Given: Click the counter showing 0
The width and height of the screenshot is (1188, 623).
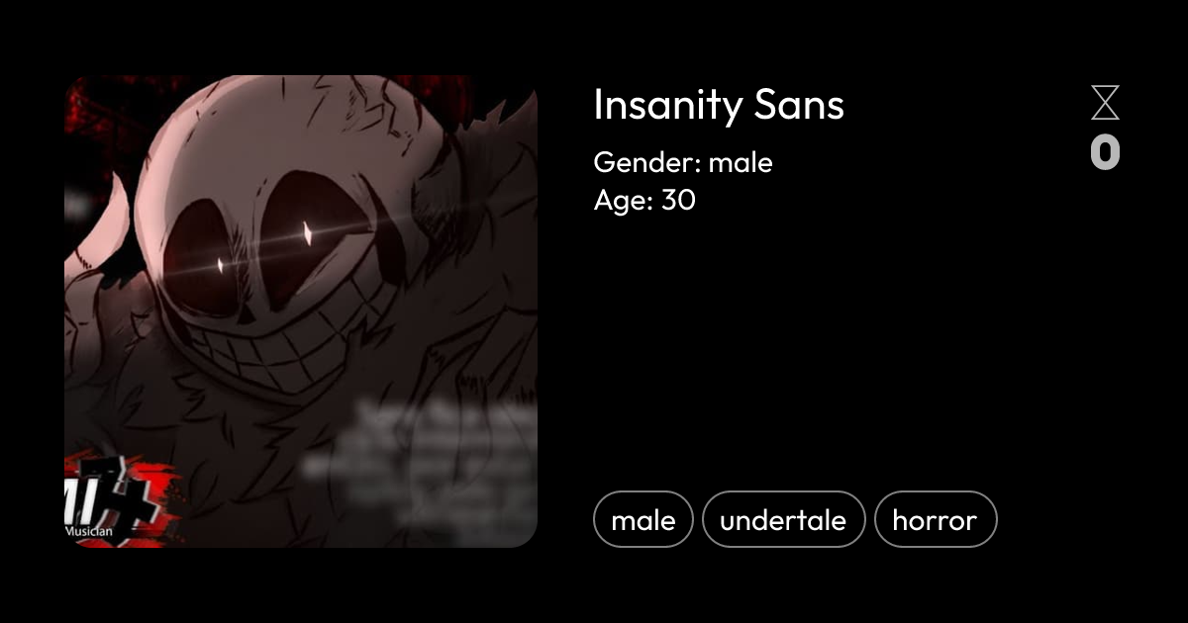Looking at the screenshot, I should coord(1105,153).
